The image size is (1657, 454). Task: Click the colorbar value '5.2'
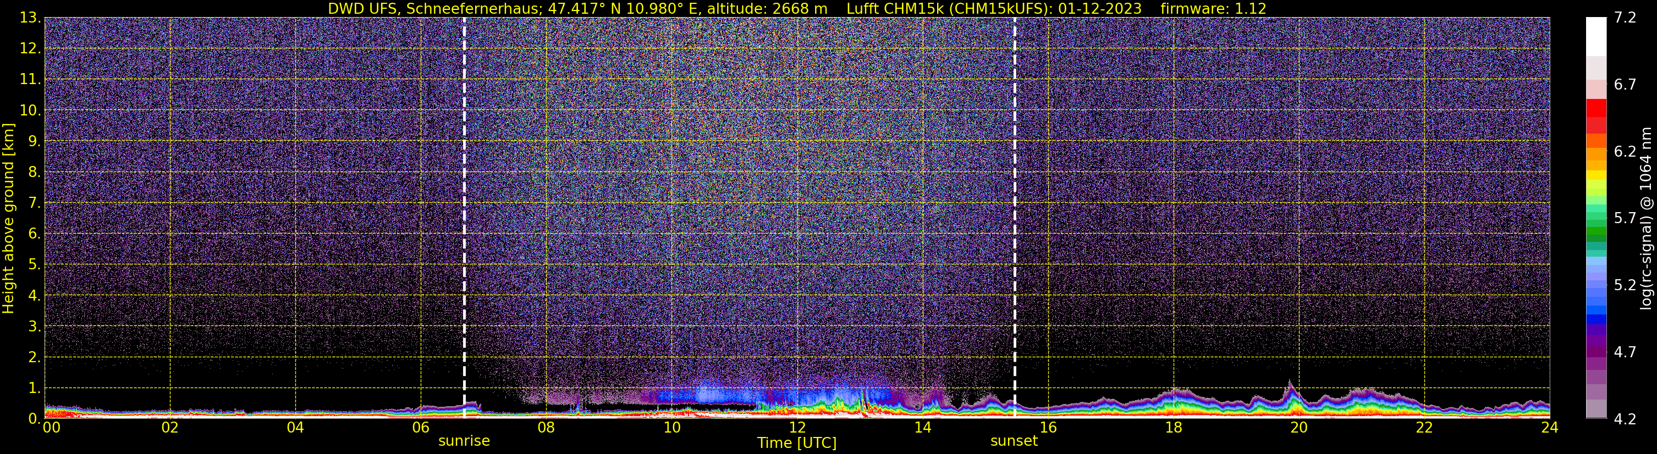coord(1625,285)
